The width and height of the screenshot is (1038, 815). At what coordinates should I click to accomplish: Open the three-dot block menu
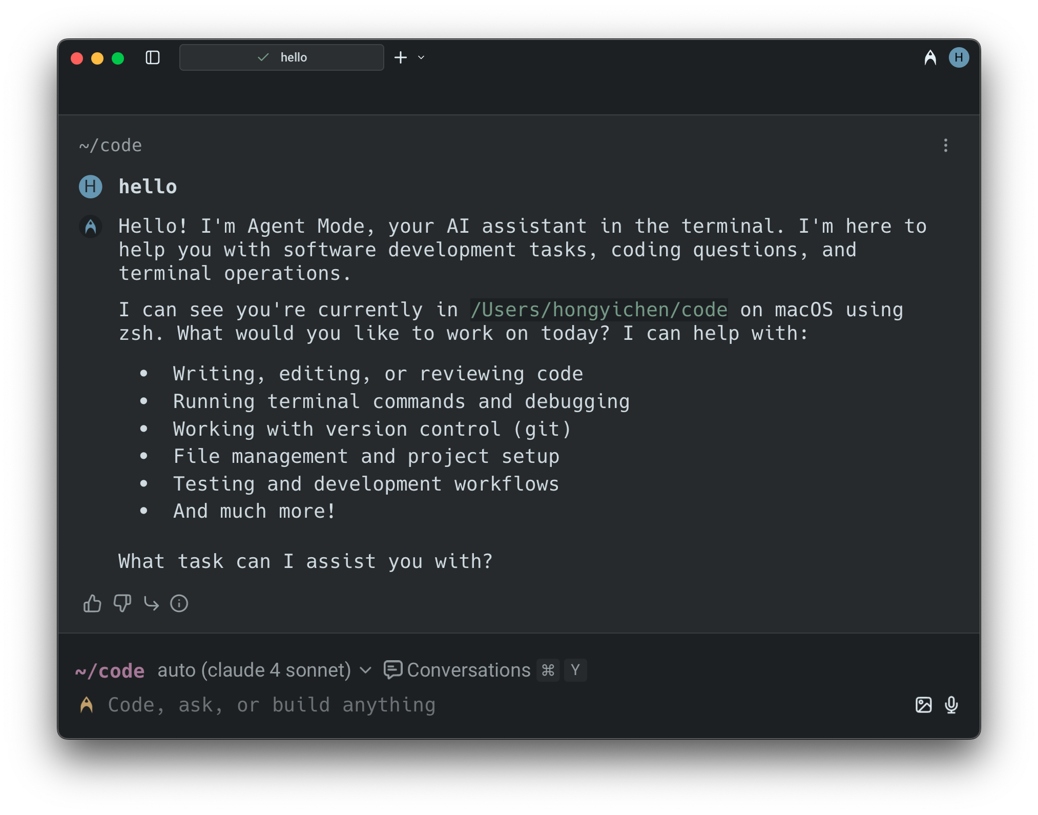945,146
